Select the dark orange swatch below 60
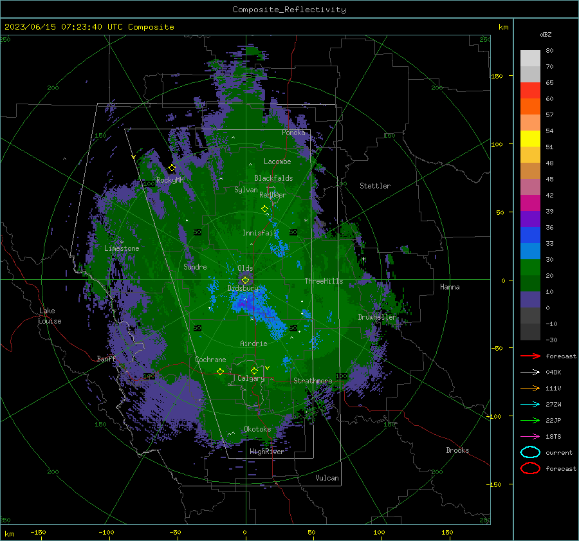579x541 pixels. pyautogui.click(x=530, y=107)
